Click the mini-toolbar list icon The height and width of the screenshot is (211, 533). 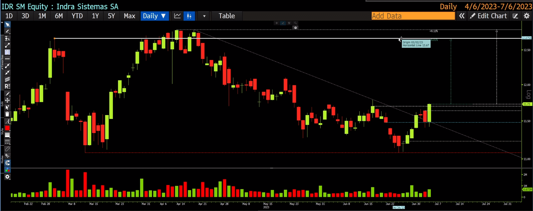[x=289, y=23]
